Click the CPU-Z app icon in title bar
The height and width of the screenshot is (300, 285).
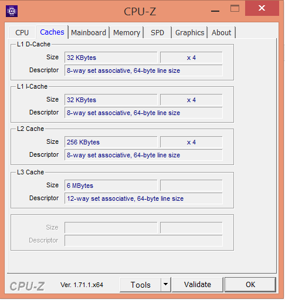click(x=12, y=11)
